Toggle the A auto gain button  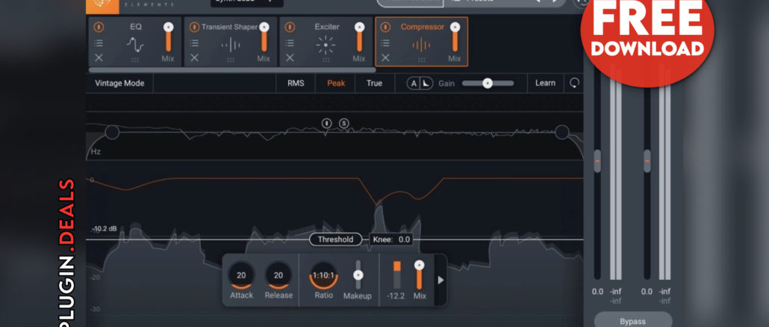click(x=414, y=84)
